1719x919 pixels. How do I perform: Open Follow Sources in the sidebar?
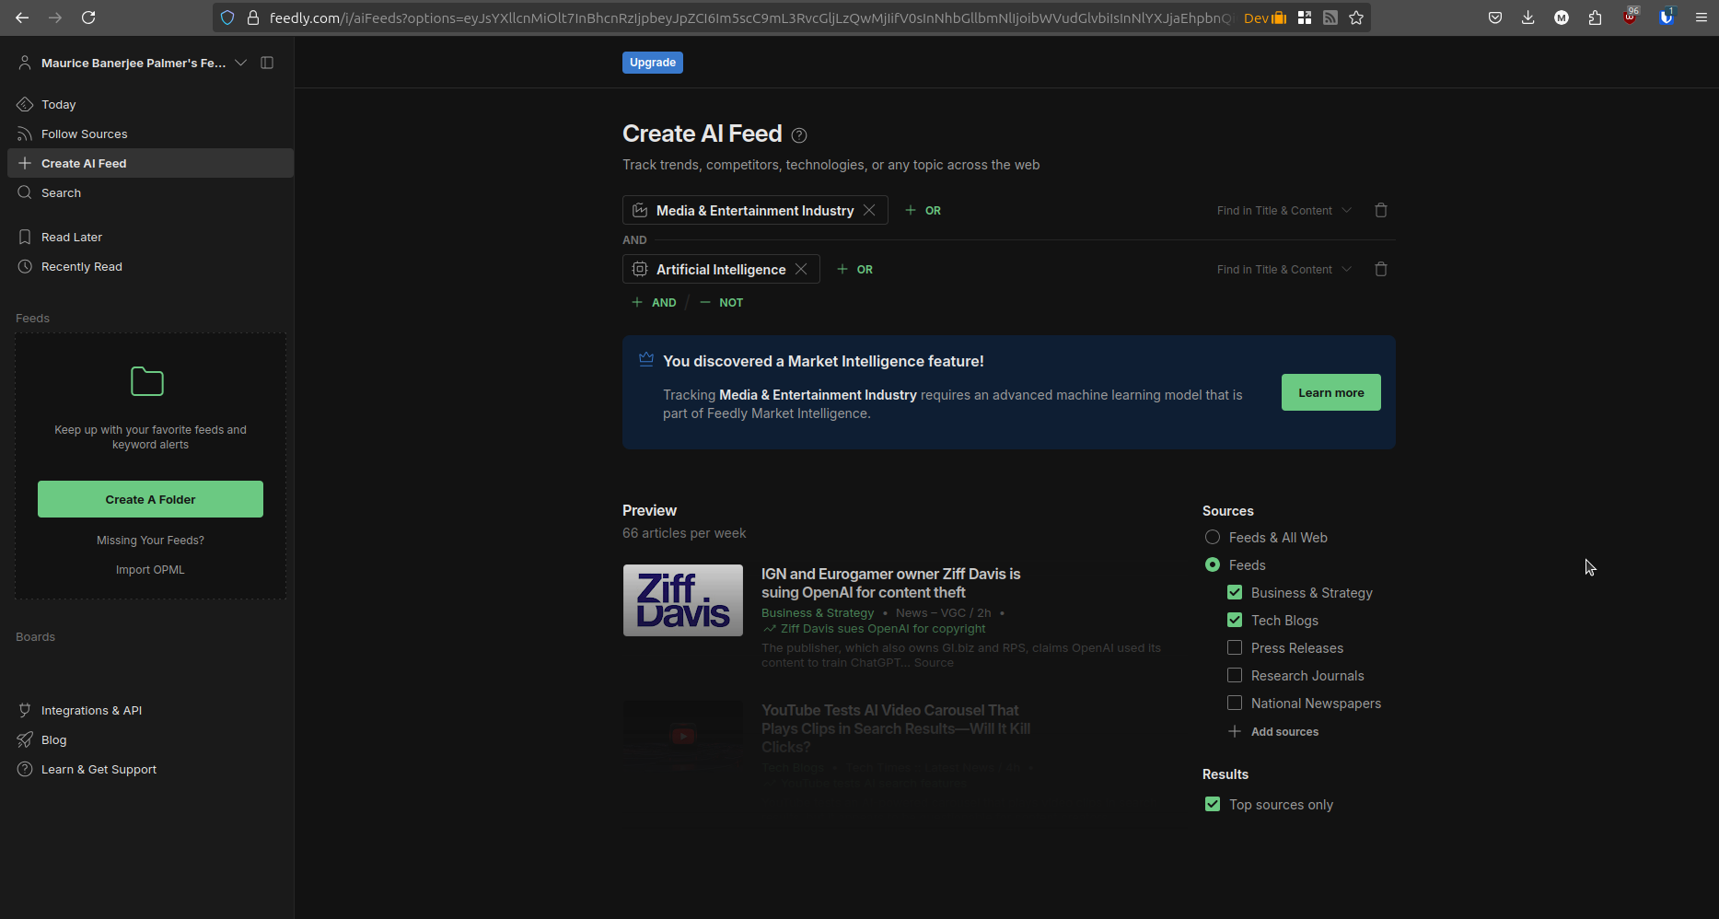coord(150,134)
